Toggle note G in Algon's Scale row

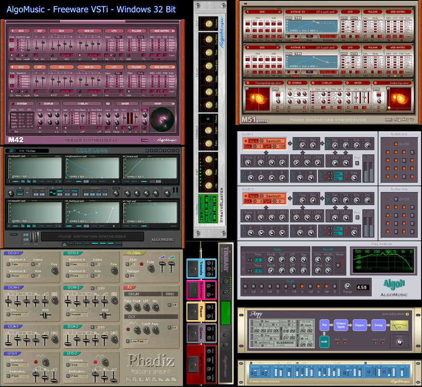302,286
